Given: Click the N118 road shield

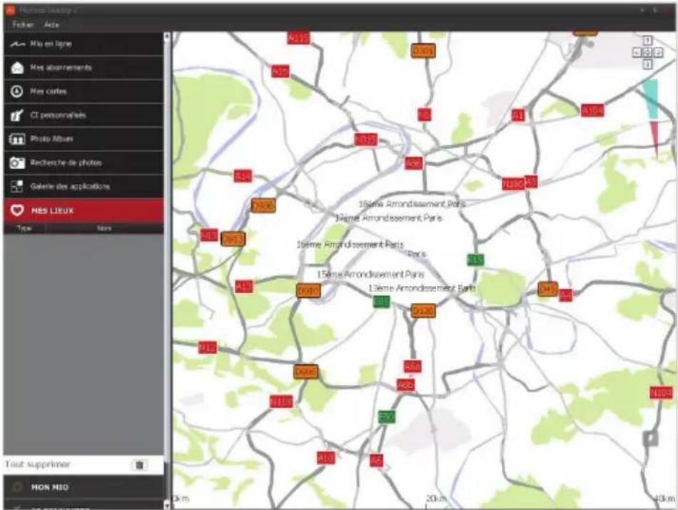Looking at the screenshot, I should 281,402.
